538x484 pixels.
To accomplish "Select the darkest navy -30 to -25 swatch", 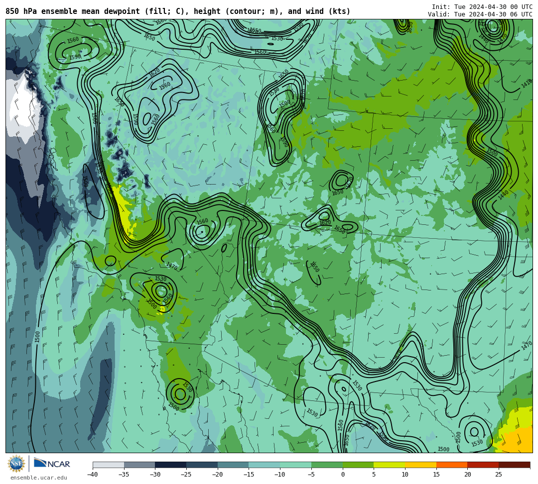I will (171, 465).
